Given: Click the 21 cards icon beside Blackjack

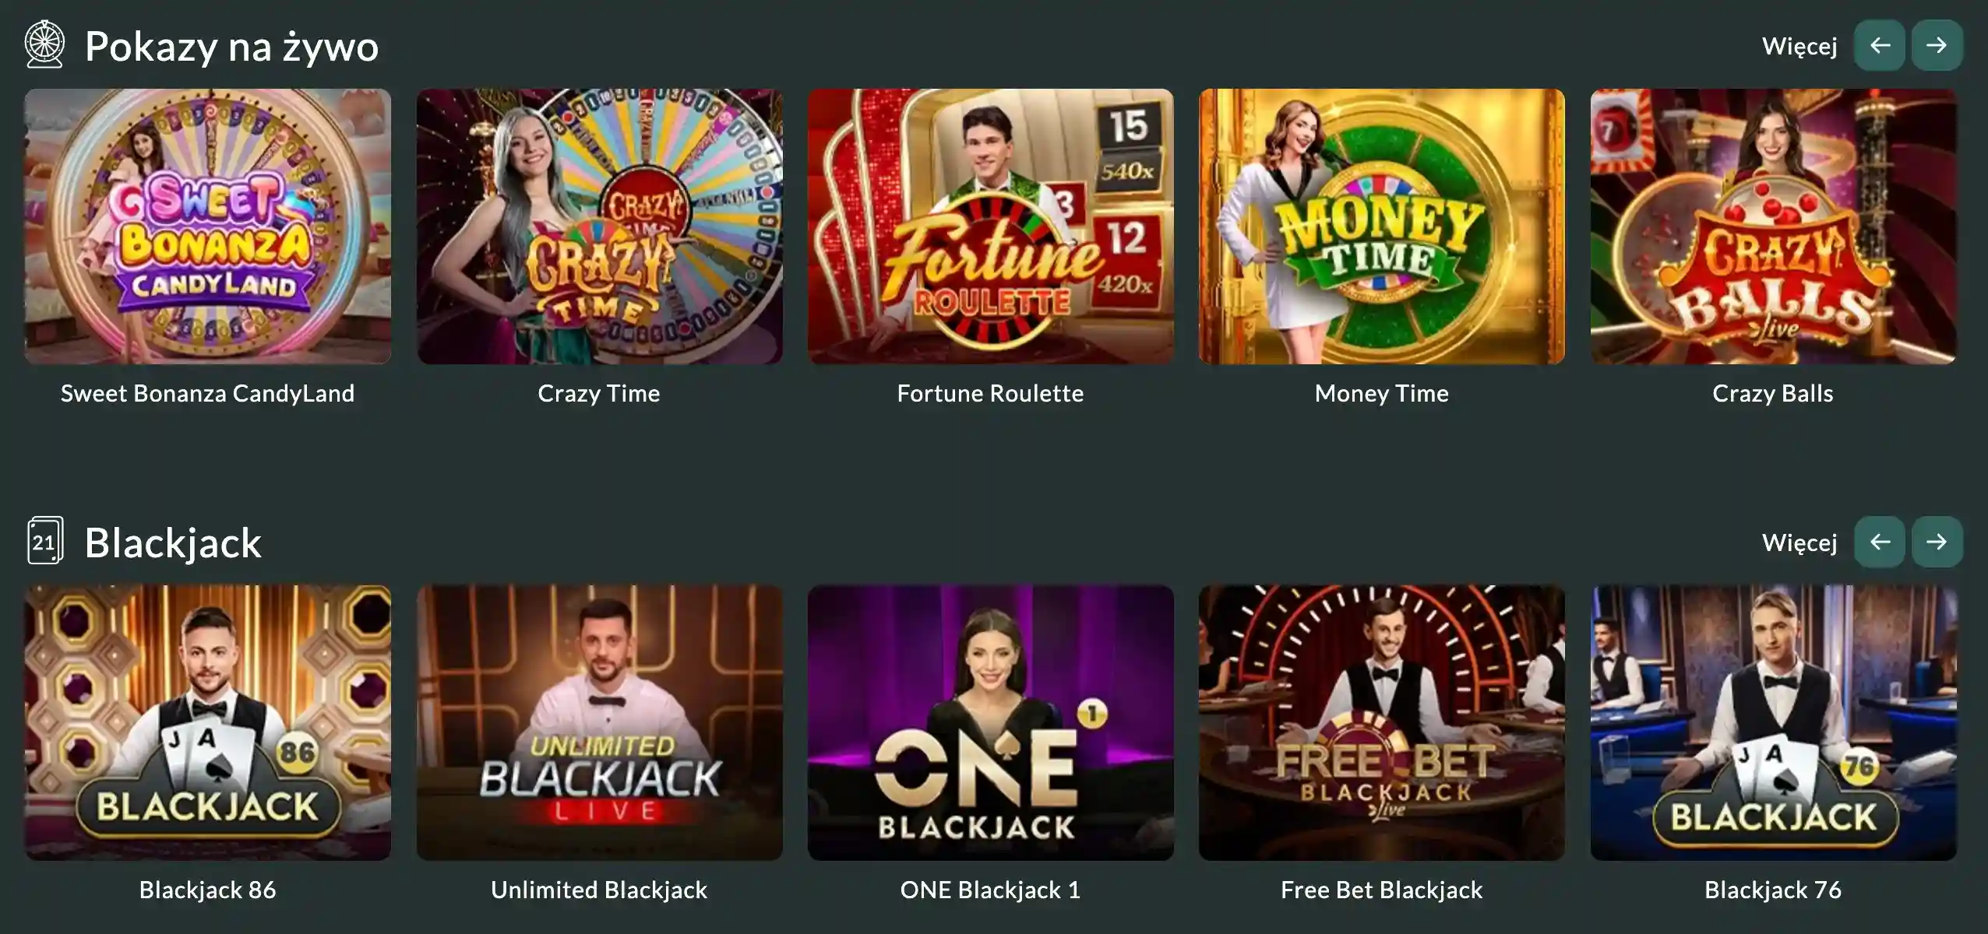Looking at the screenshot, I should coord(44,541).
